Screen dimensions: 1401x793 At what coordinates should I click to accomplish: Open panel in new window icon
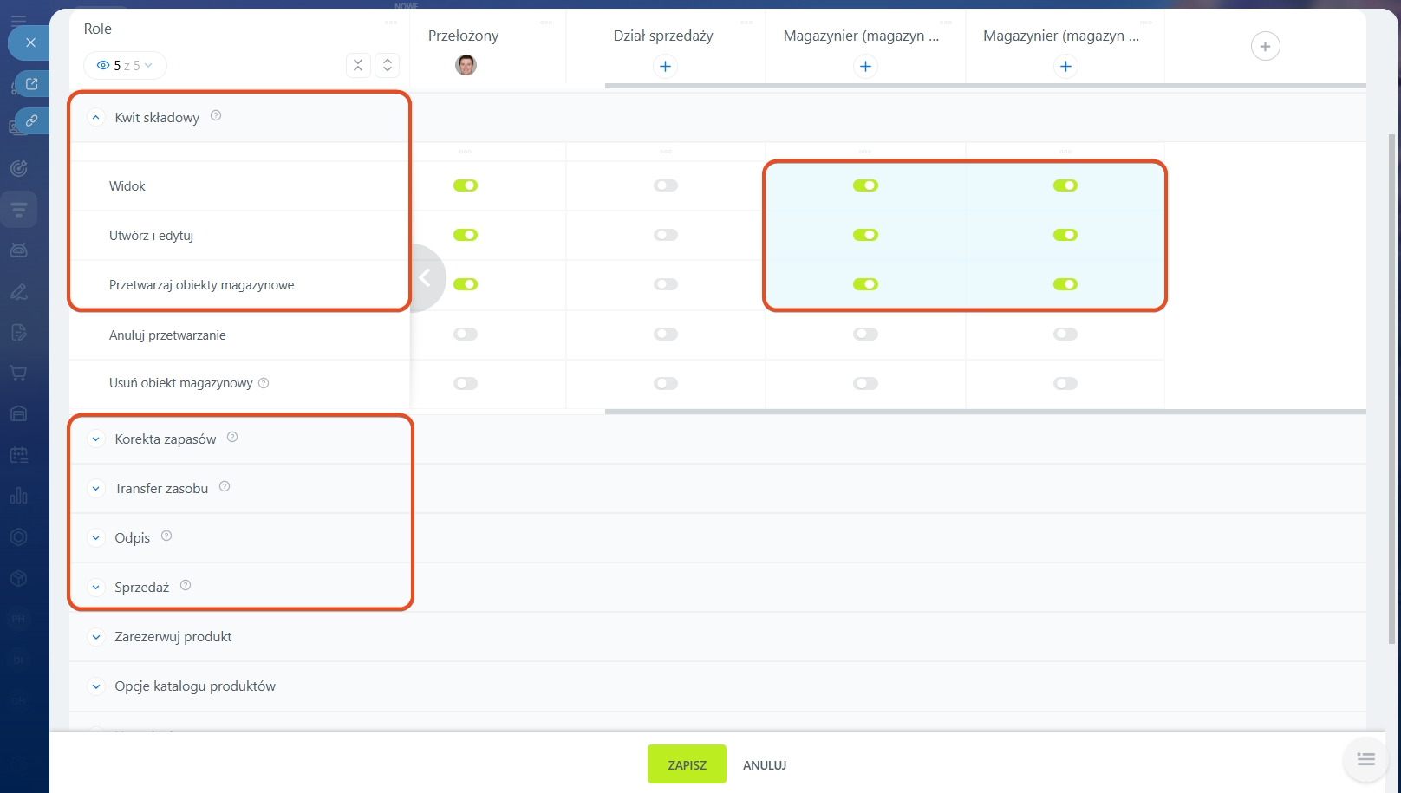[x=32, y=84]
